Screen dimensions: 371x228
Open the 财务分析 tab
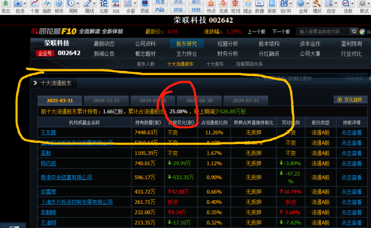click(228, 54)
